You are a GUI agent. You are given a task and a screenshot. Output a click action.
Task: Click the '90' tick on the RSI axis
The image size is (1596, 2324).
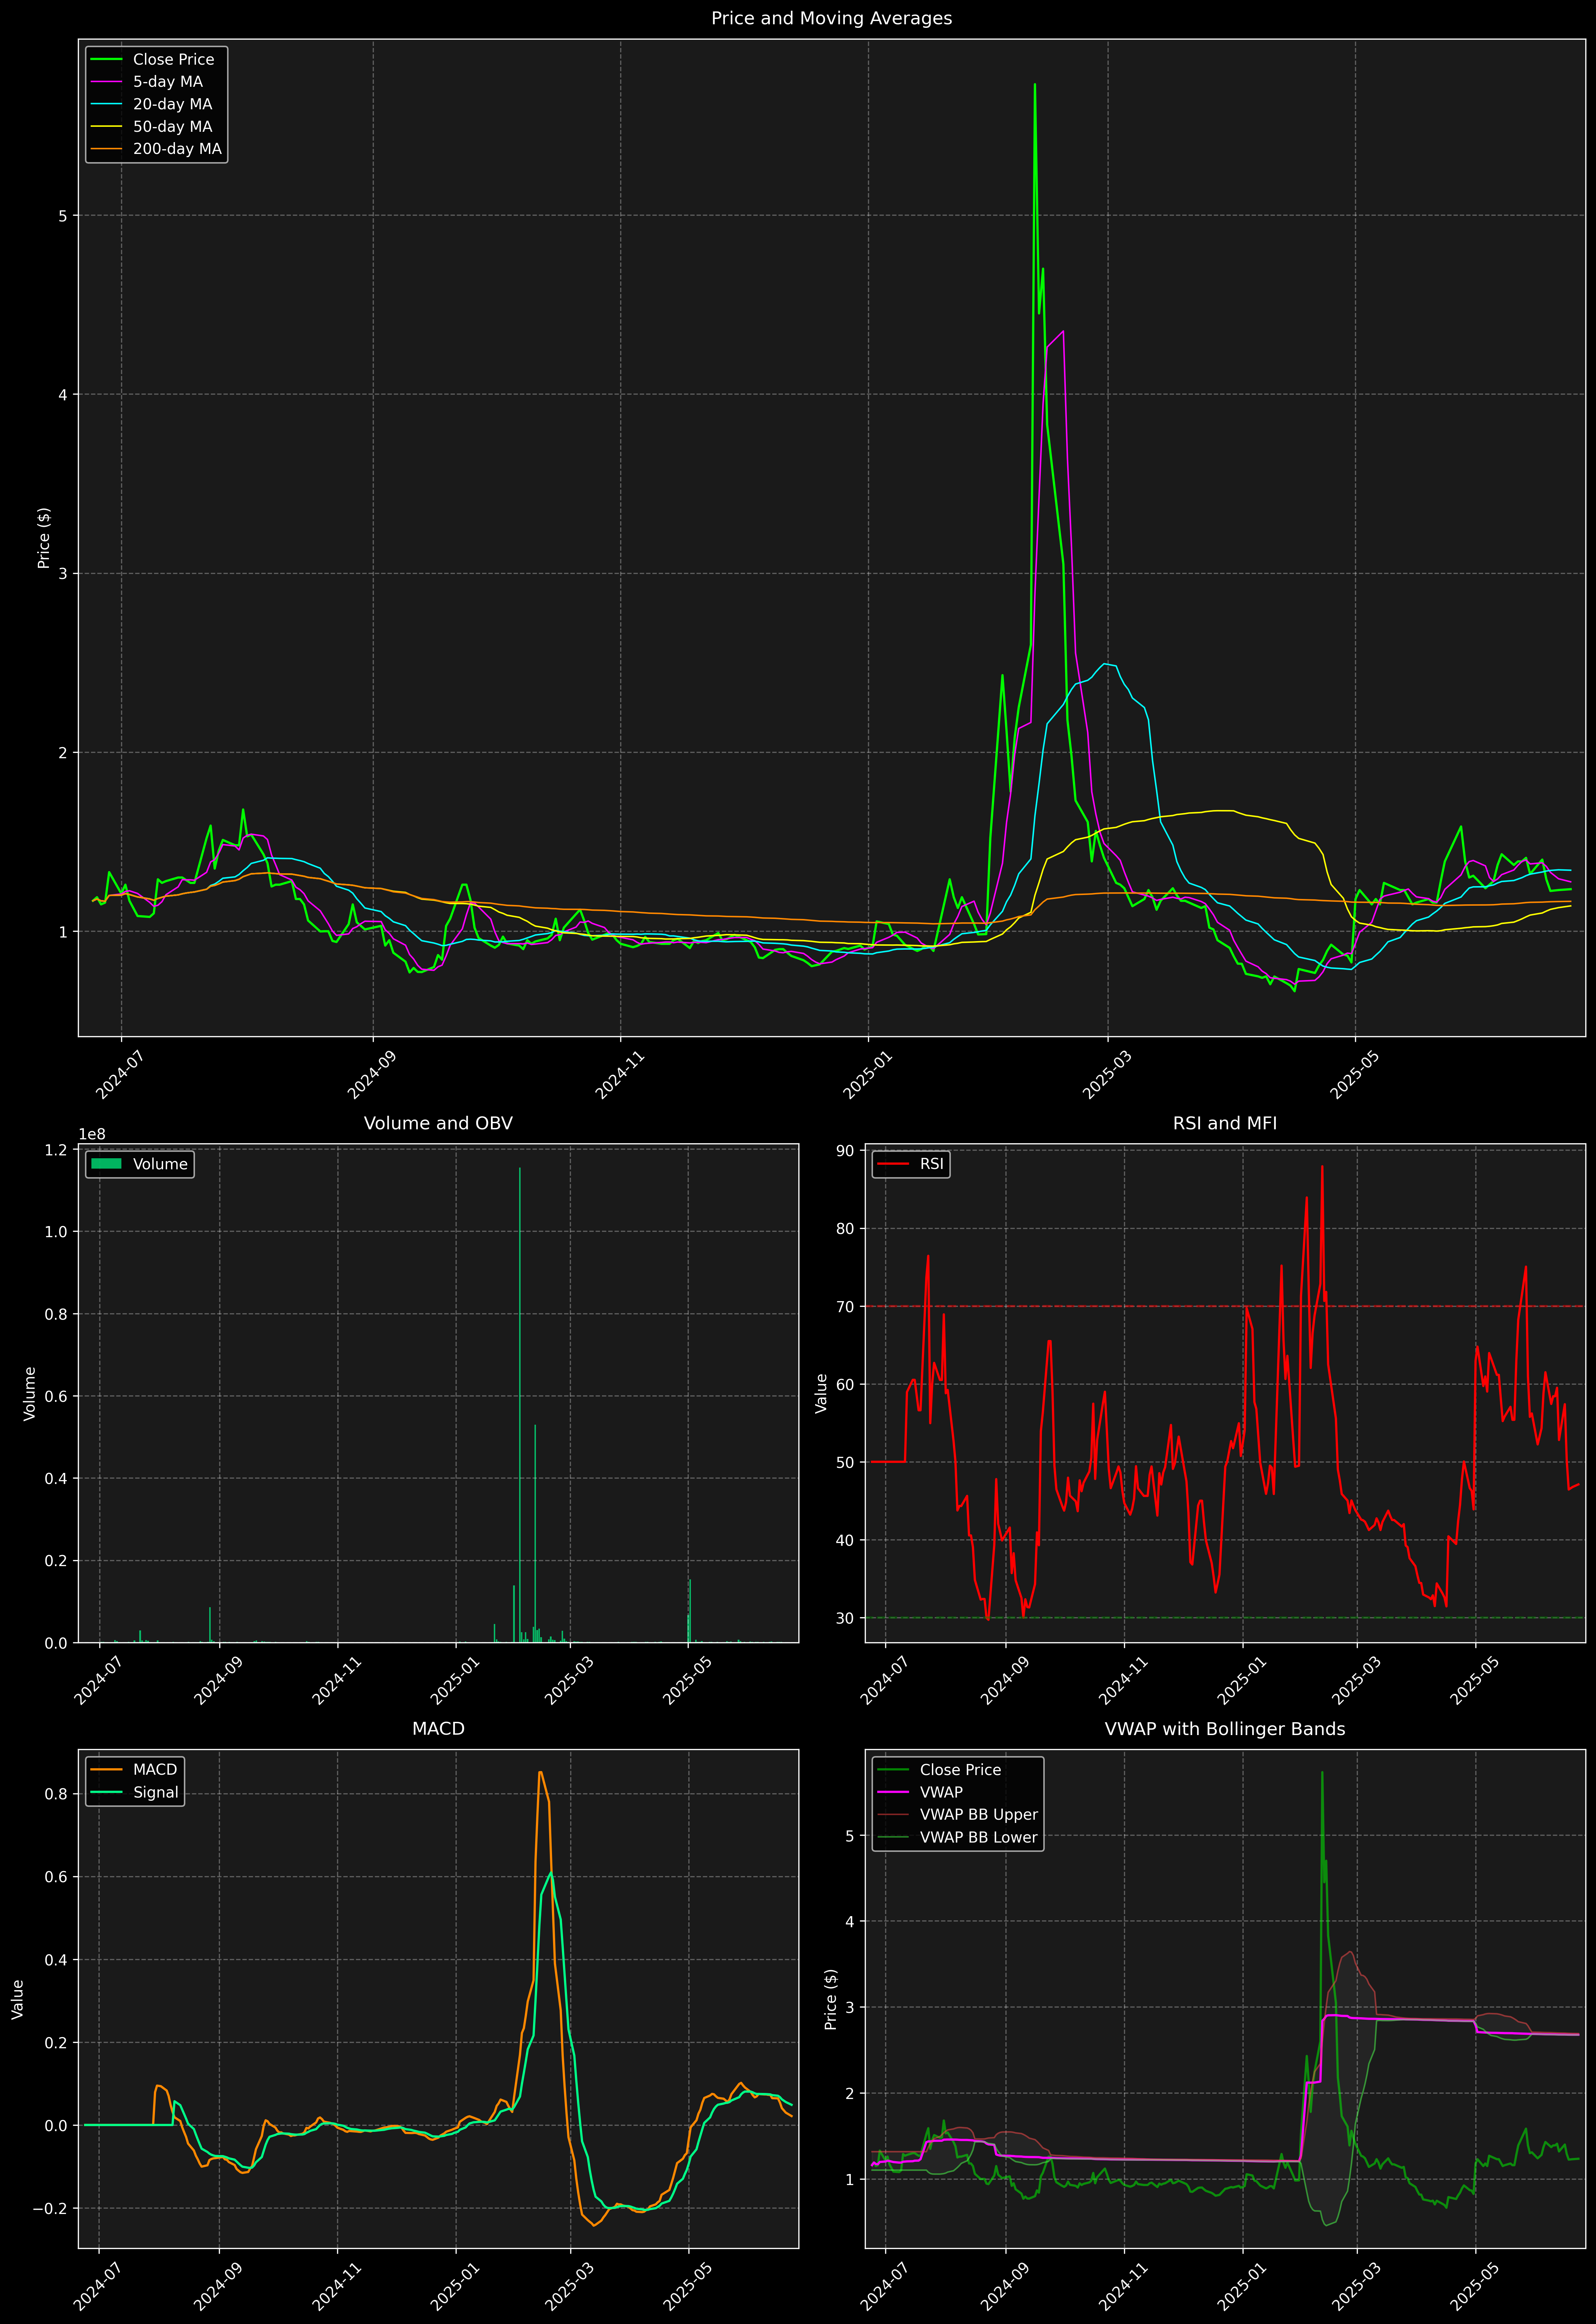click(845, 1151)
